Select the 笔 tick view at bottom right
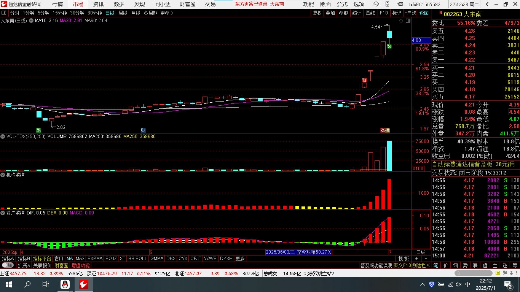 436,265
